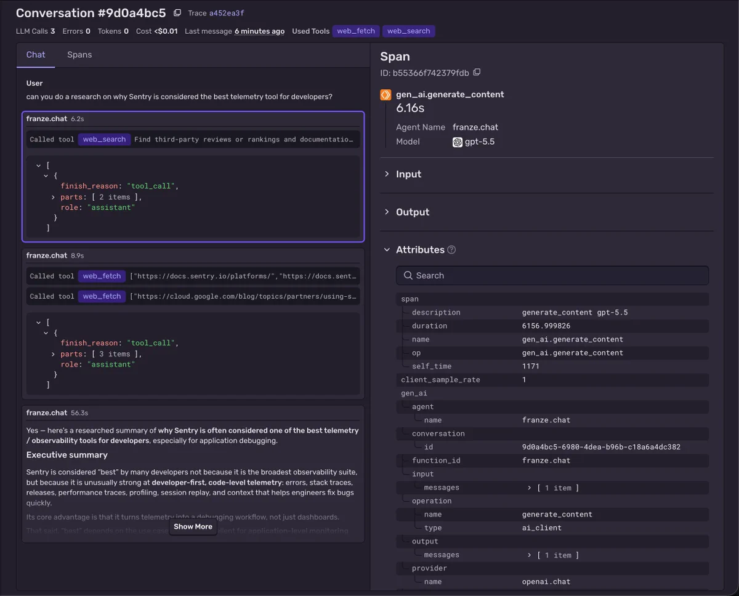Click the 'Last message 6 minutes ago' timestamp
The width and height of the screenshot is (739, 596).
coord(259,31)
